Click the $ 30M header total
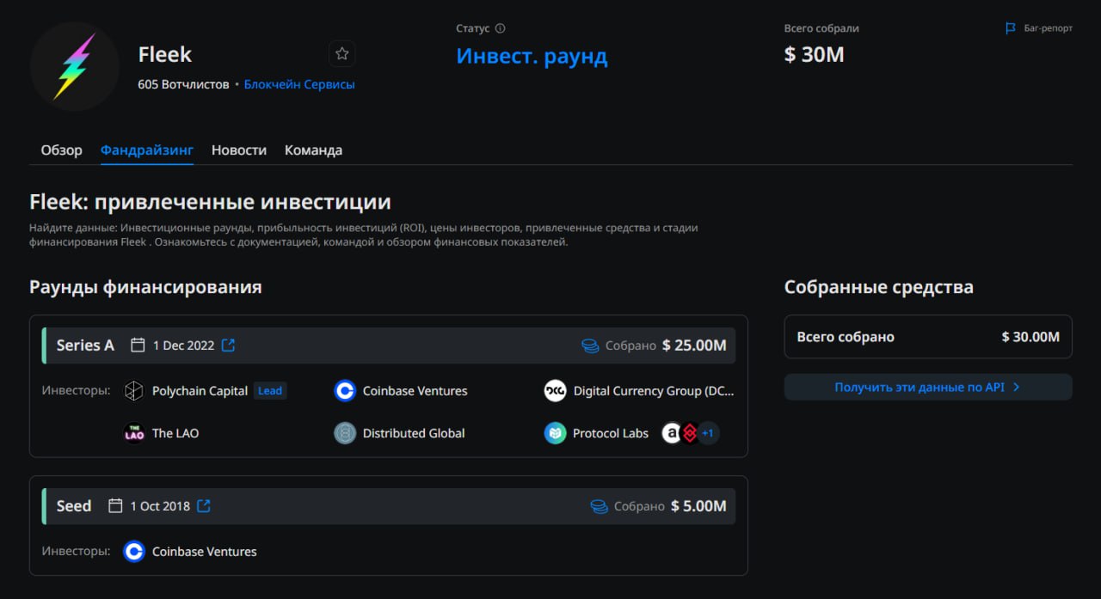This screenshot has width=1101, height=599. 815,55
